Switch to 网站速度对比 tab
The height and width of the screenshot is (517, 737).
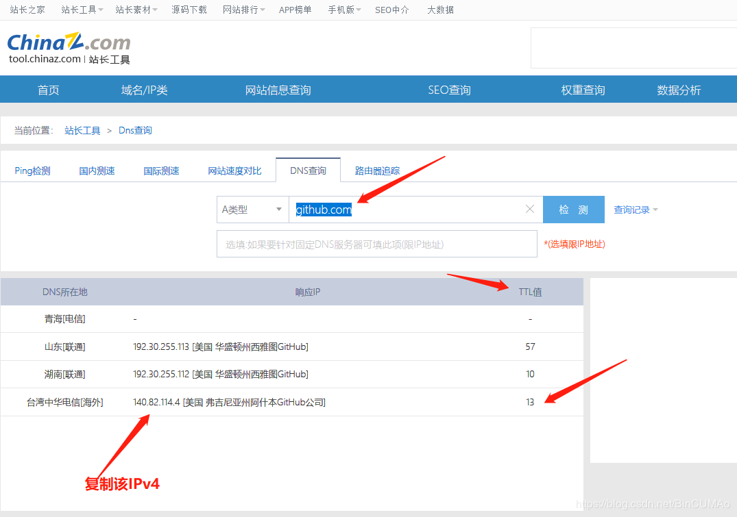point(234,171)
